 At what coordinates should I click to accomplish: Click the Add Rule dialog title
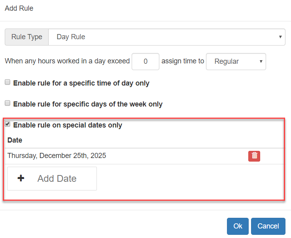(19, 8)
